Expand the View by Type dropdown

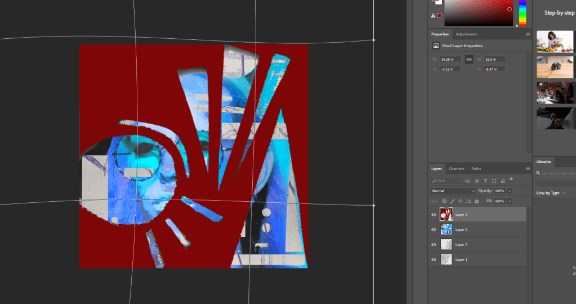551,193
